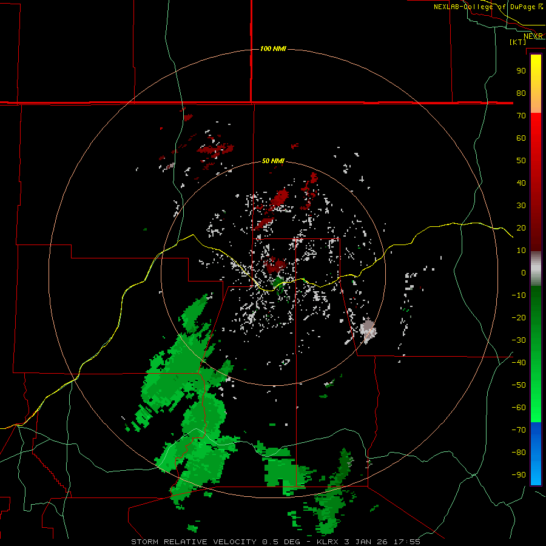This screenshot has width=546, height=546.
Task: Click the 80 value on velocity scale
Action: pyautogui.click(x=521, y=93)
